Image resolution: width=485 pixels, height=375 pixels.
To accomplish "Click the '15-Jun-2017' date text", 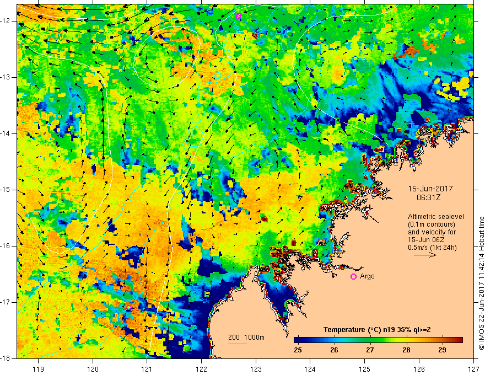I will point(430,189).
